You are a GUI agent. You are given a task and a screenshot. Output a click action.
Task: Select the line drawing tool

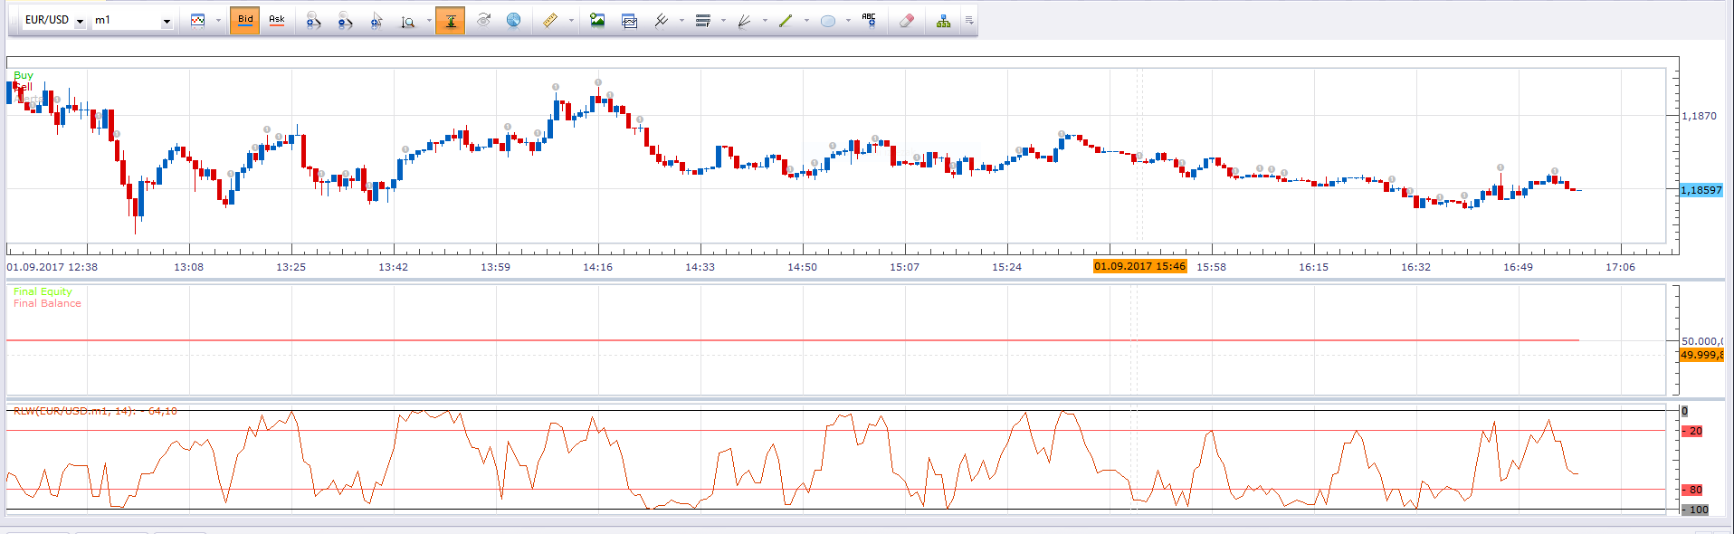click(786, 20)
